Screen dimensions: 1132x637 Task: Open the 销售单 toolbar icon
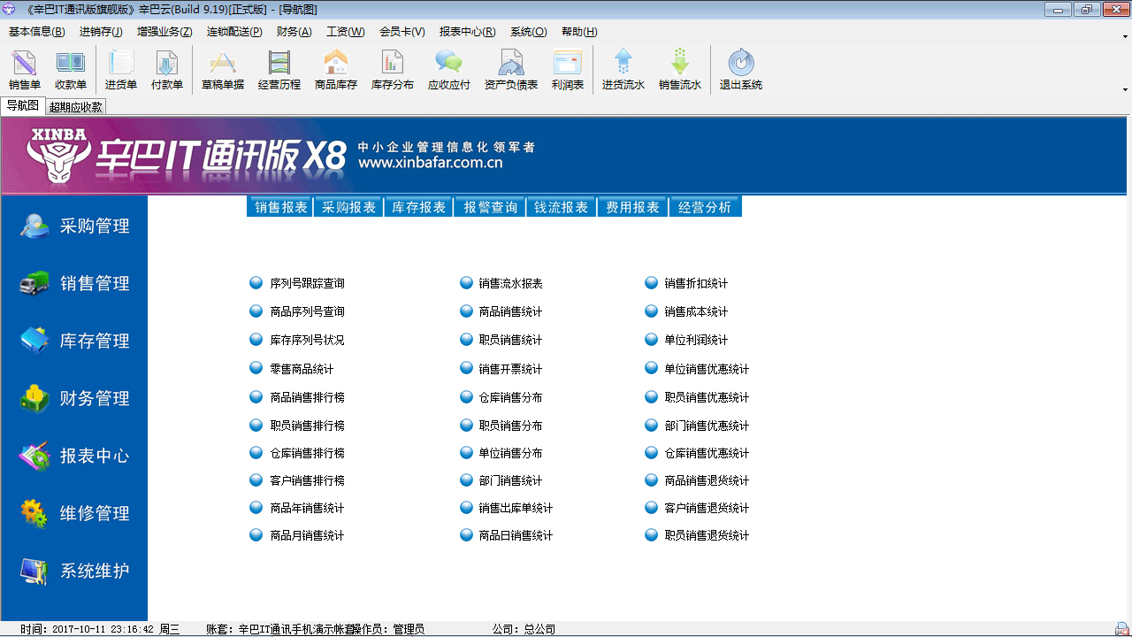[25, 70]
